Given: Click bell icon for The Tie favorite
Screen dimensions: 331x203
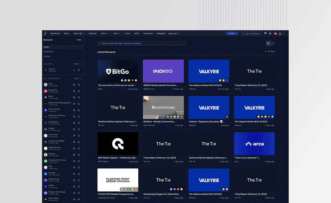Looking at the screenshot, I should [x=79, y=70].
